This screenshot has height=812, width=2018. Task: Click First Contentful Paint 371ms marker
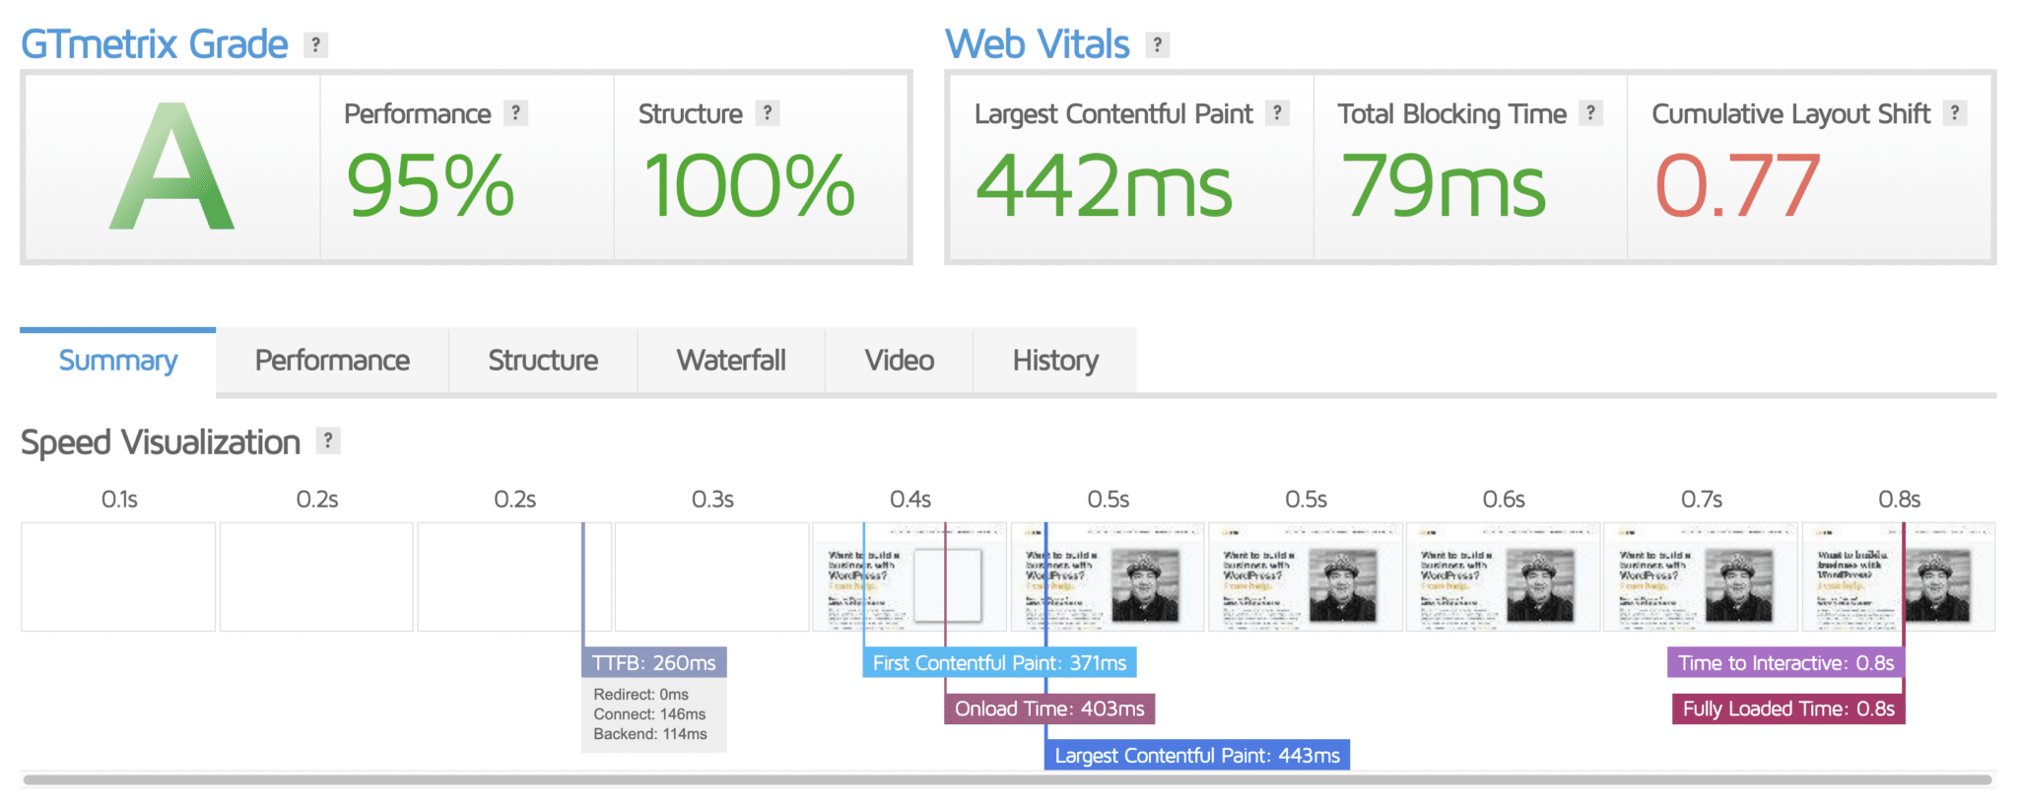click(999, 663)
